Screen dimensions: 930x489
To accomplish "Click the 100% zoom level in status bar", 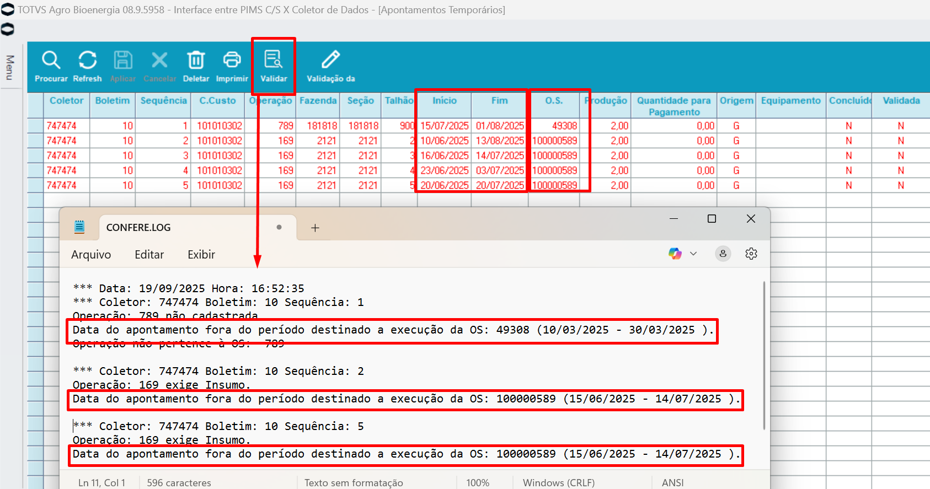I will point(478,482).
